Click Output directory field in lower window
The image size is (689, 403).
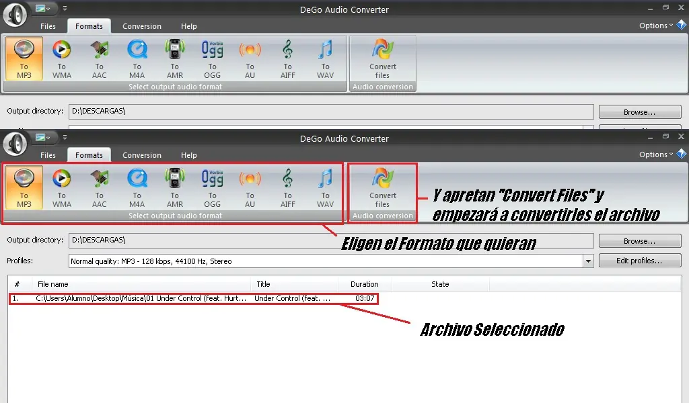331,240
